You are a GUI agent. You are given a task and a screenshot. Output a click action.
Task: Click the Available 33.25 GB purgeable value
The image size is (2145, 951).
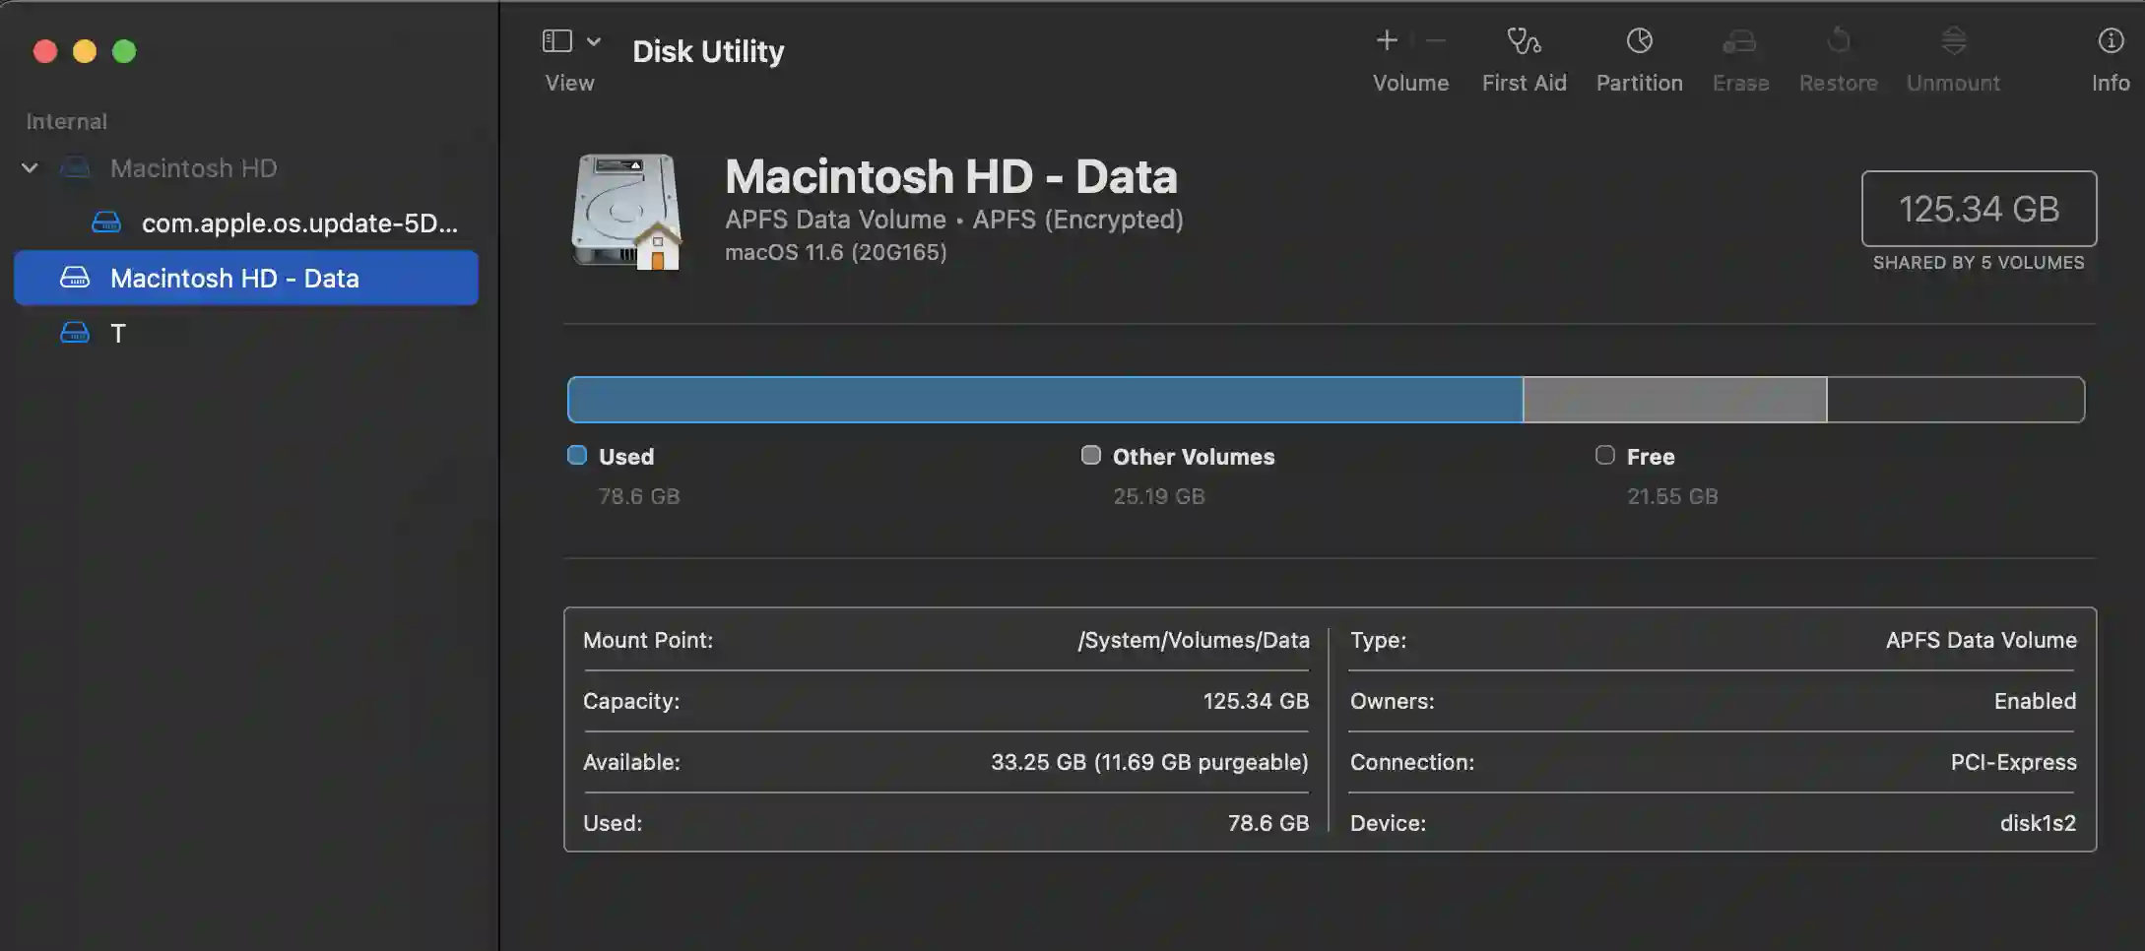1149,762
